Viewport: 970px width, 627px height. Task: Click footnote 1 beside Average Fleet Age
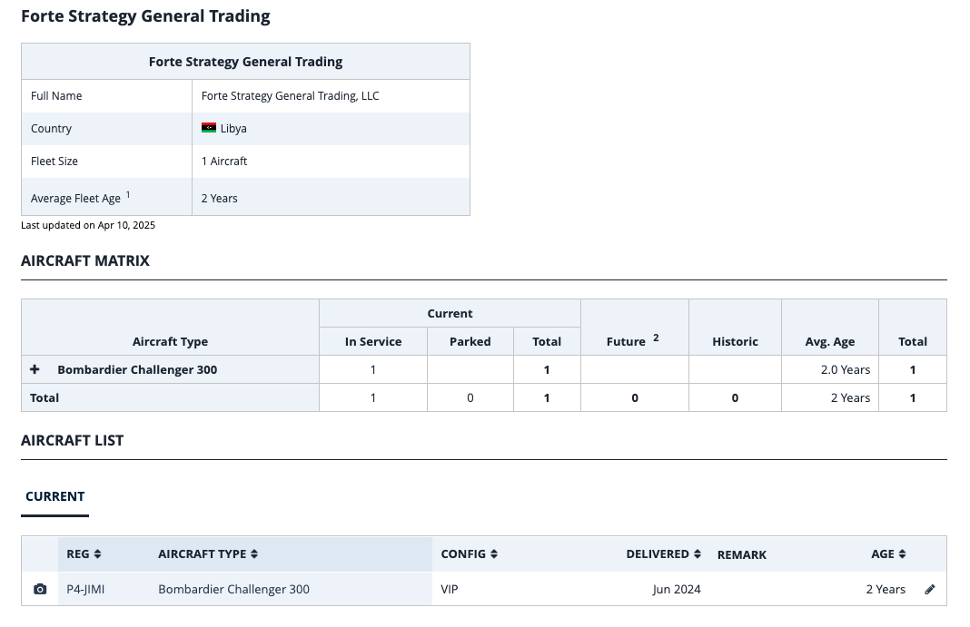click(128, 194)
